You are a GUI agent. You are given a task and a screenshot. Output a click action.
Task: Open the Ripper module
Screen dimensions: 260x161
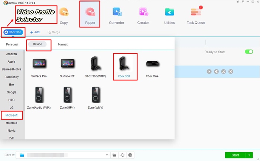90,16
